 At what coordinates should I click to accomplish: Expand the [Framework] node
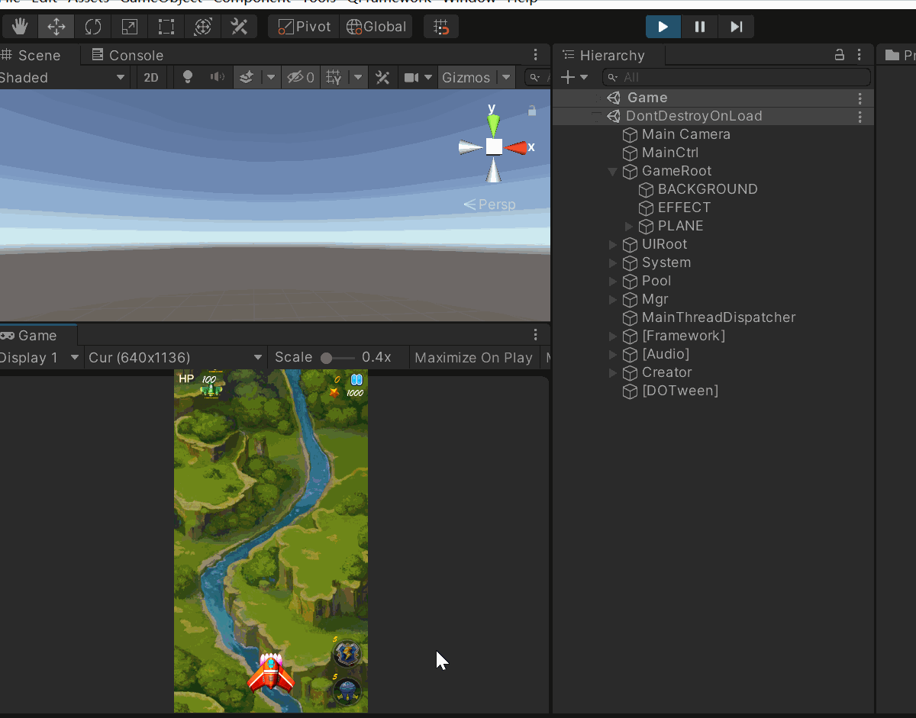tap(612, 336)
